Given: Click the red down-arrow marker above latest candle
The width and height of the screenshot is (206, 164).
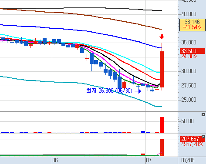Looking at the screenshot, I should 162,37.
